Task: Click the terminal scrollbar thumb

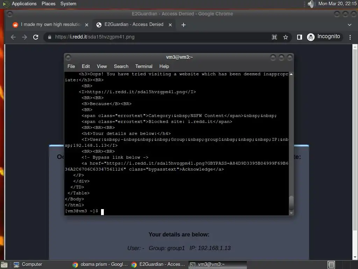Action: (x=291, y=203)
